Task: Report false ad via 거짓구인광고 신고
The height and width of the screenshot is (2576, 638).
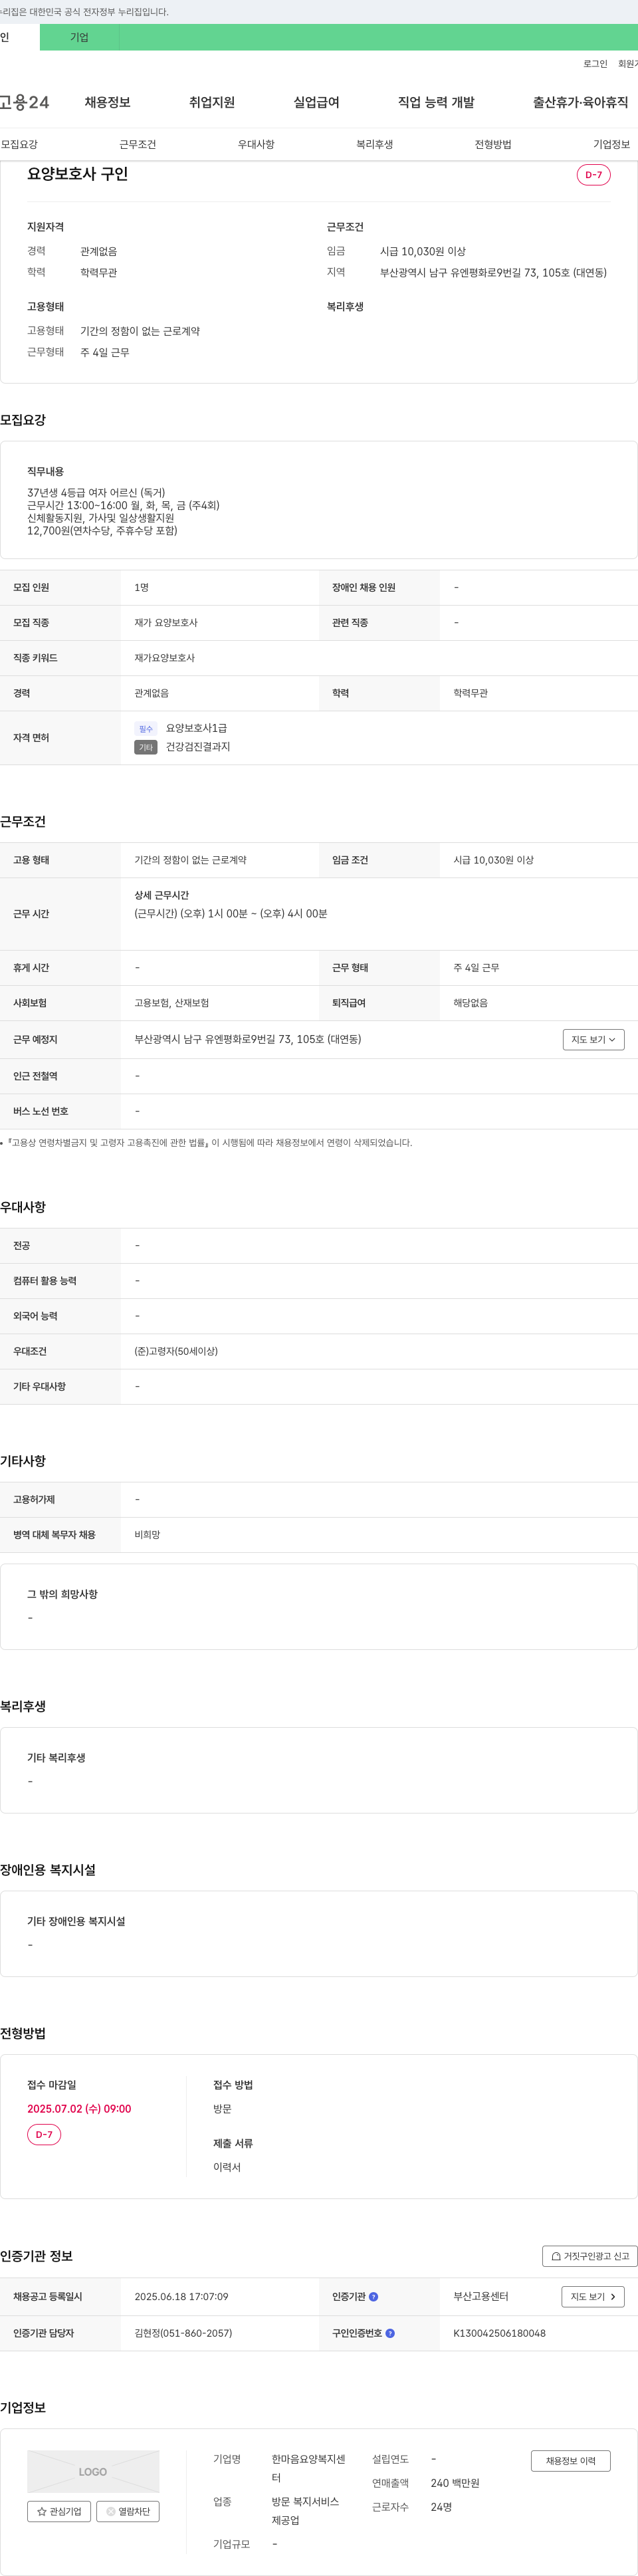Action: coord(590,2256)
